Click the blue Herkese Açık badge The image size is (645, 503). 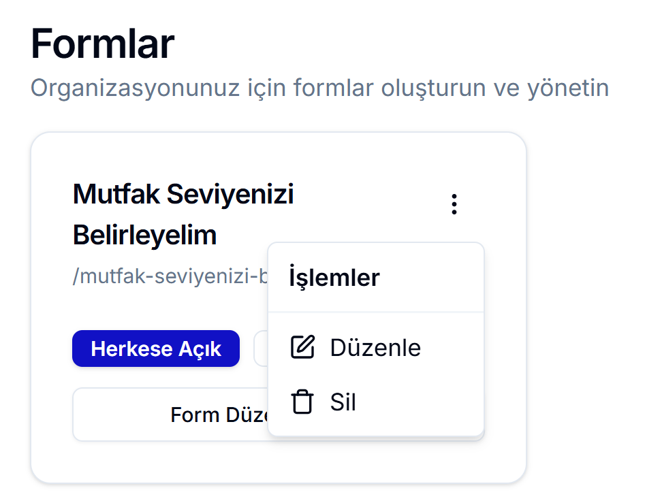tap(156, 348)
